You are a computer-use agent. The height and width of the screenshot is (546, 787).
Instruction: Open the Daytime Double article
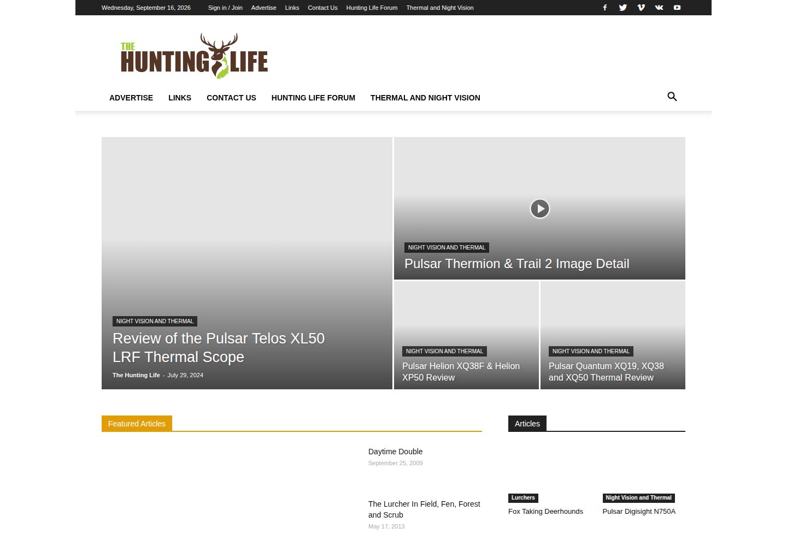tap(395, 452)
